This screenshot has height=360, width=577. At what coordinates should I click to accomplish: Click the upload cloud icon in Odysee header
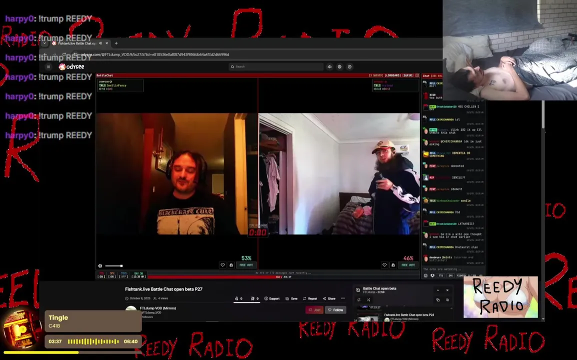pyautogui.click(x=329, y=66)
